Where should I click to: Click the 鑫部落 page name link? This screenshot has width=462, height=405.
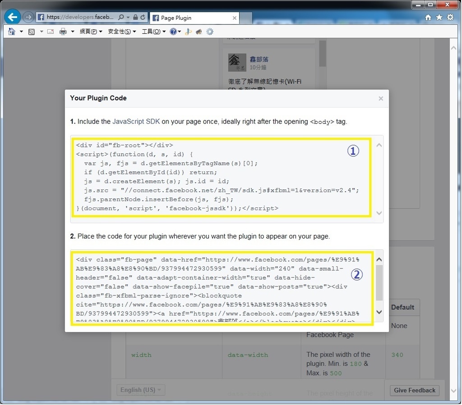coord(259,59)
